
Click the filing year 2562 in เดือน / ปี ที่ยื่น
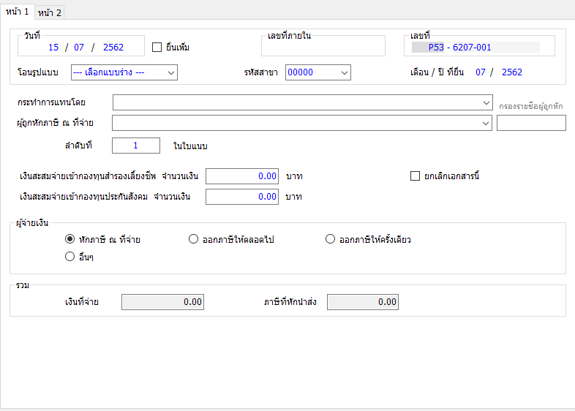tap(512, 72)
